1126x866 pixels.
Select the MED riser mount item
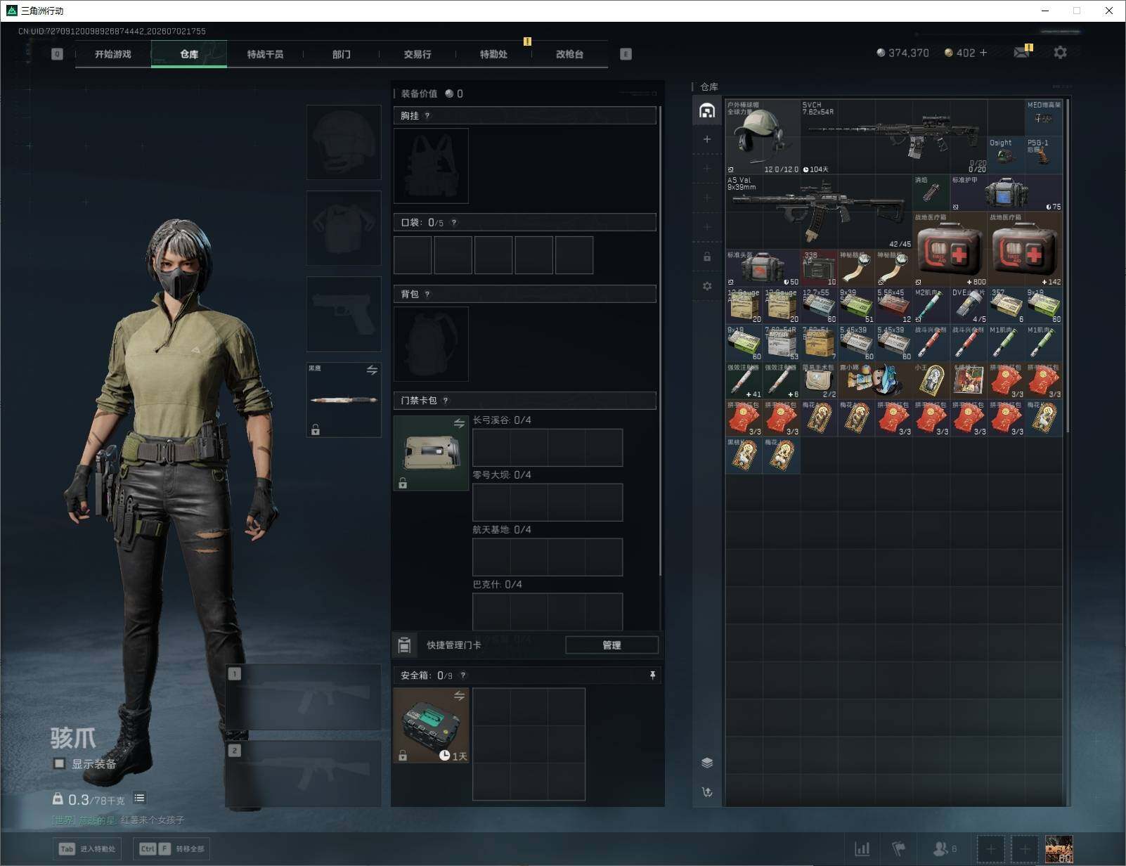(x=1044, y=118)
